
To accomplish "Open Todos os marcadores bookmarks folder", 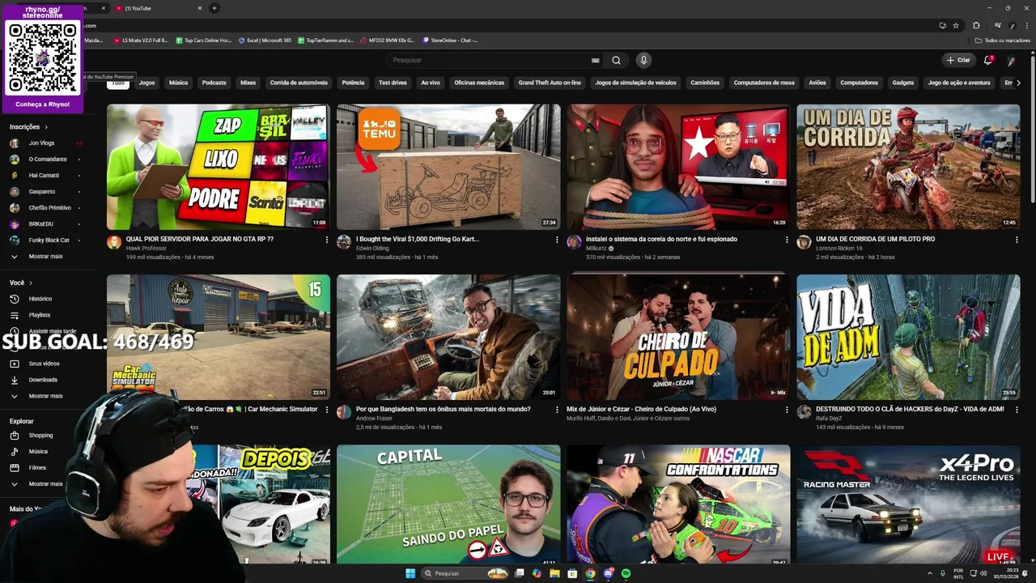I will tap(1002, 40).
